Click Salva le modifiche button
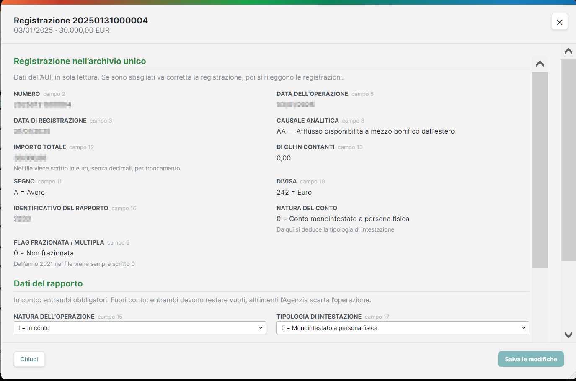The width and height of the screenshot is (576, 381). (x=531, y=359)
